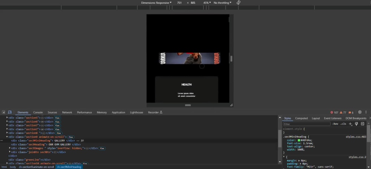
Task: Click flex badge on section6 row
Action: (x=57, y=122)
